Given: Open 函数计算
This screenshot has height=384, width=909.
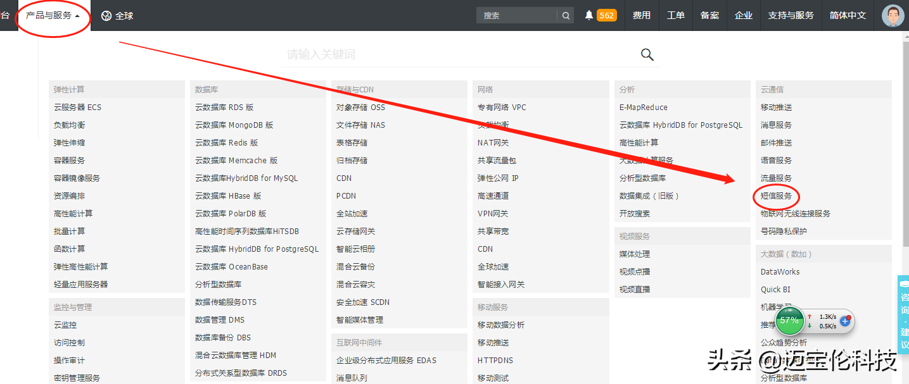Looking at the screenshot, I should click(x=70, y=249).
